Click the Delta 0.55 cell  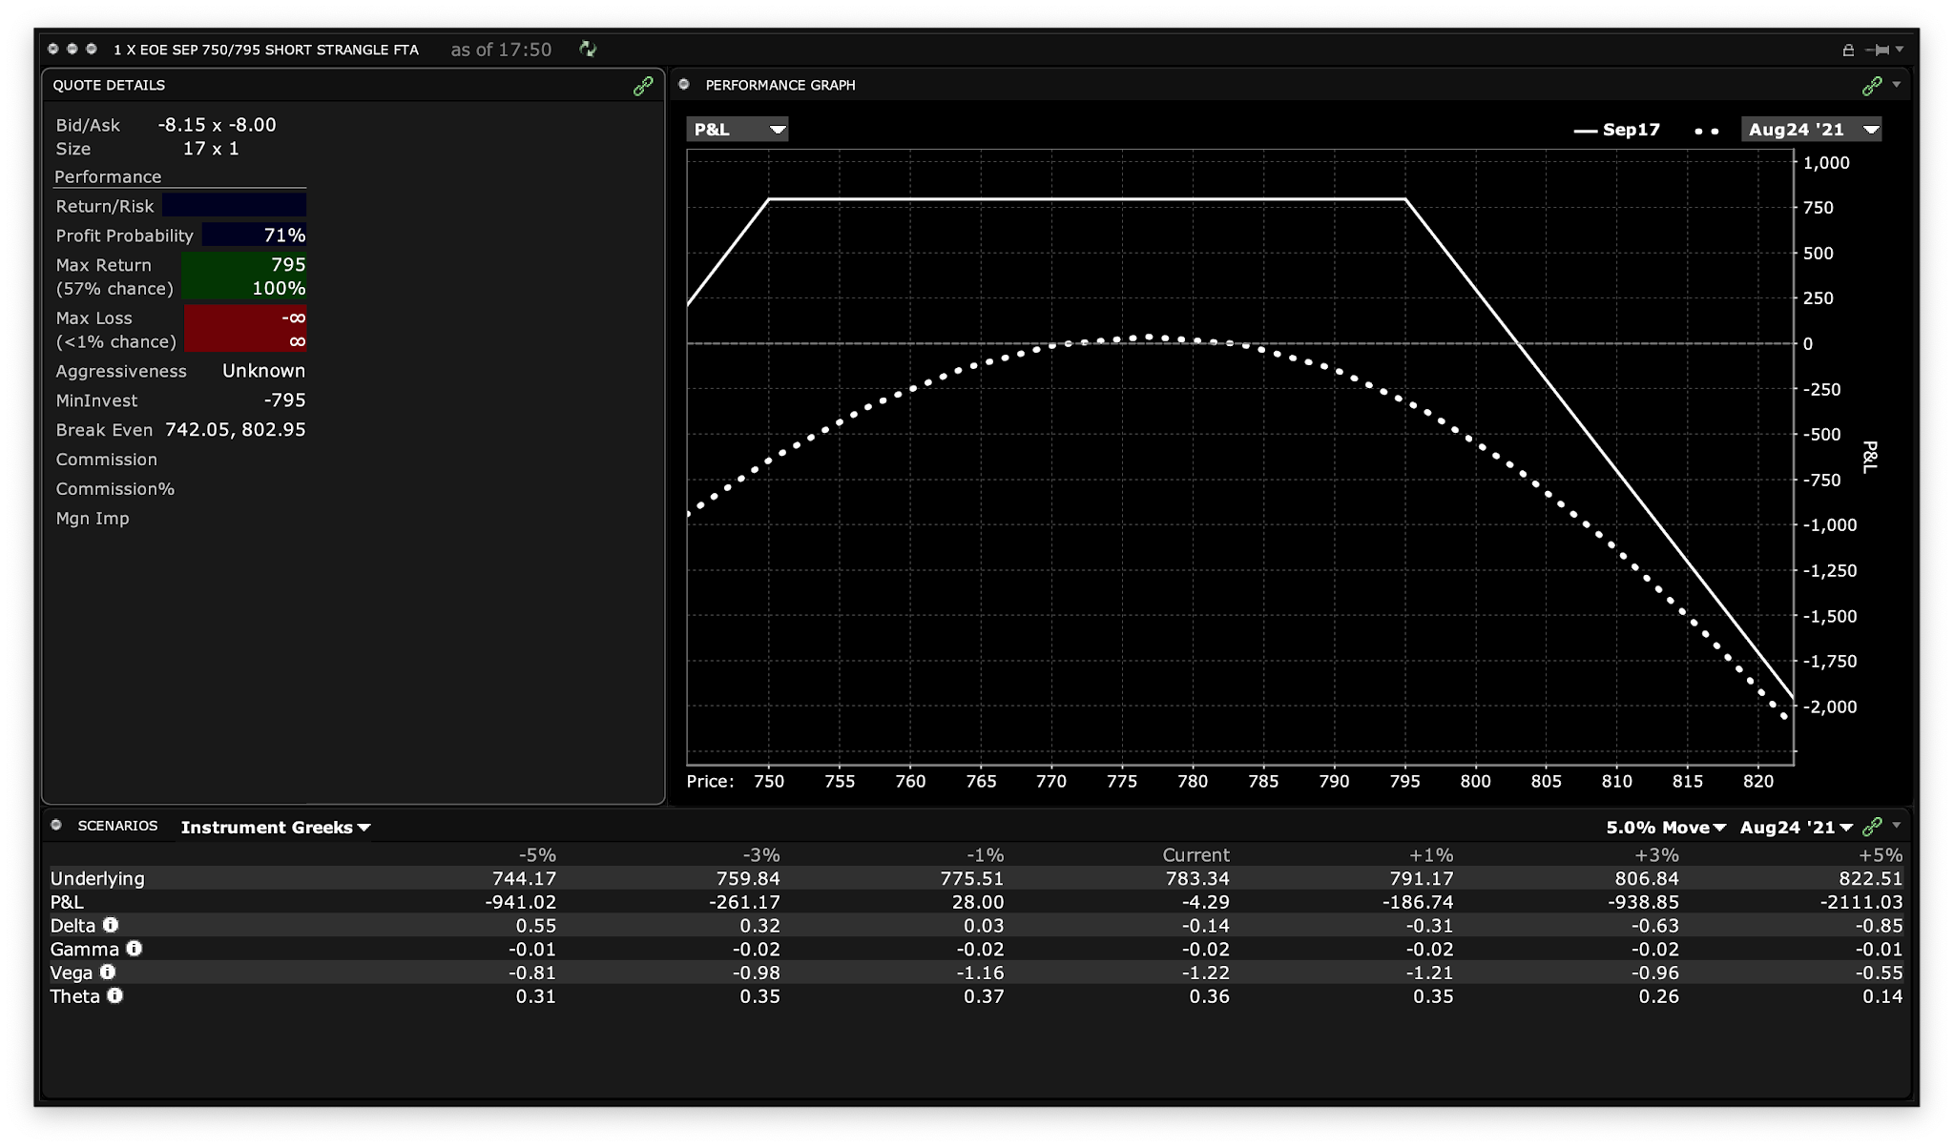point(536,926)
